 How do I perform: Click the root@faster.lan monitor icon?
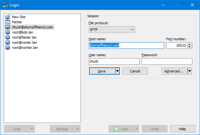coord(8,37)
